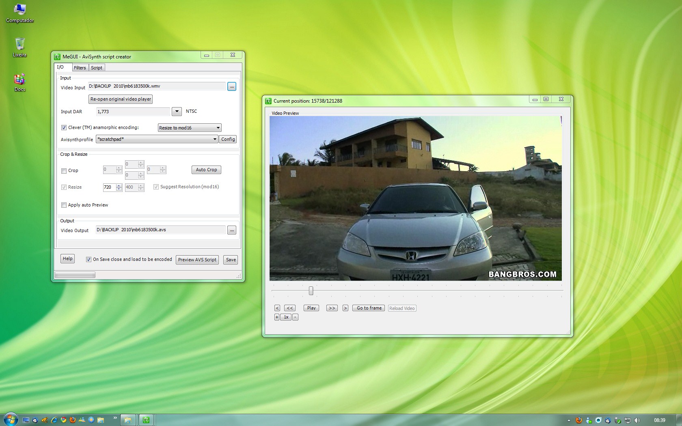Click the Preview AVS Script button
The image size is (682, 426).
(x=197, y=260)
